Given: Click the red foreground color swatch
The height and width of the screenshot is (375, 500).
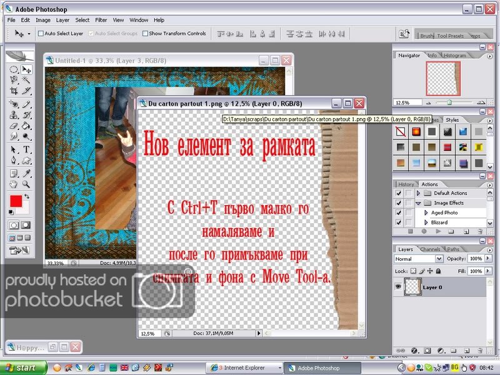Looking at the screenshot, I should click(x=16, y=202).
